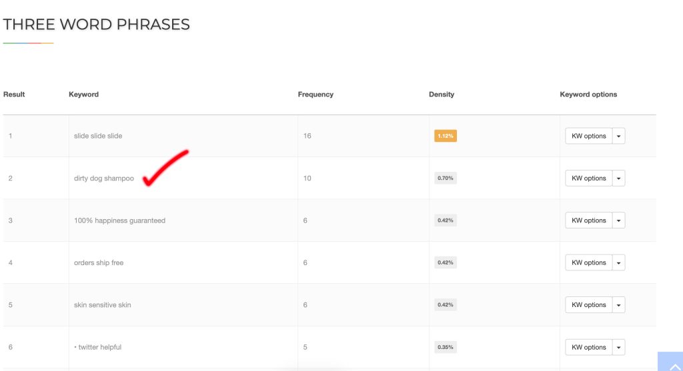Screen dimensions: 683x371
Task: Click the Density column header
Action: (x=441, y=95)
